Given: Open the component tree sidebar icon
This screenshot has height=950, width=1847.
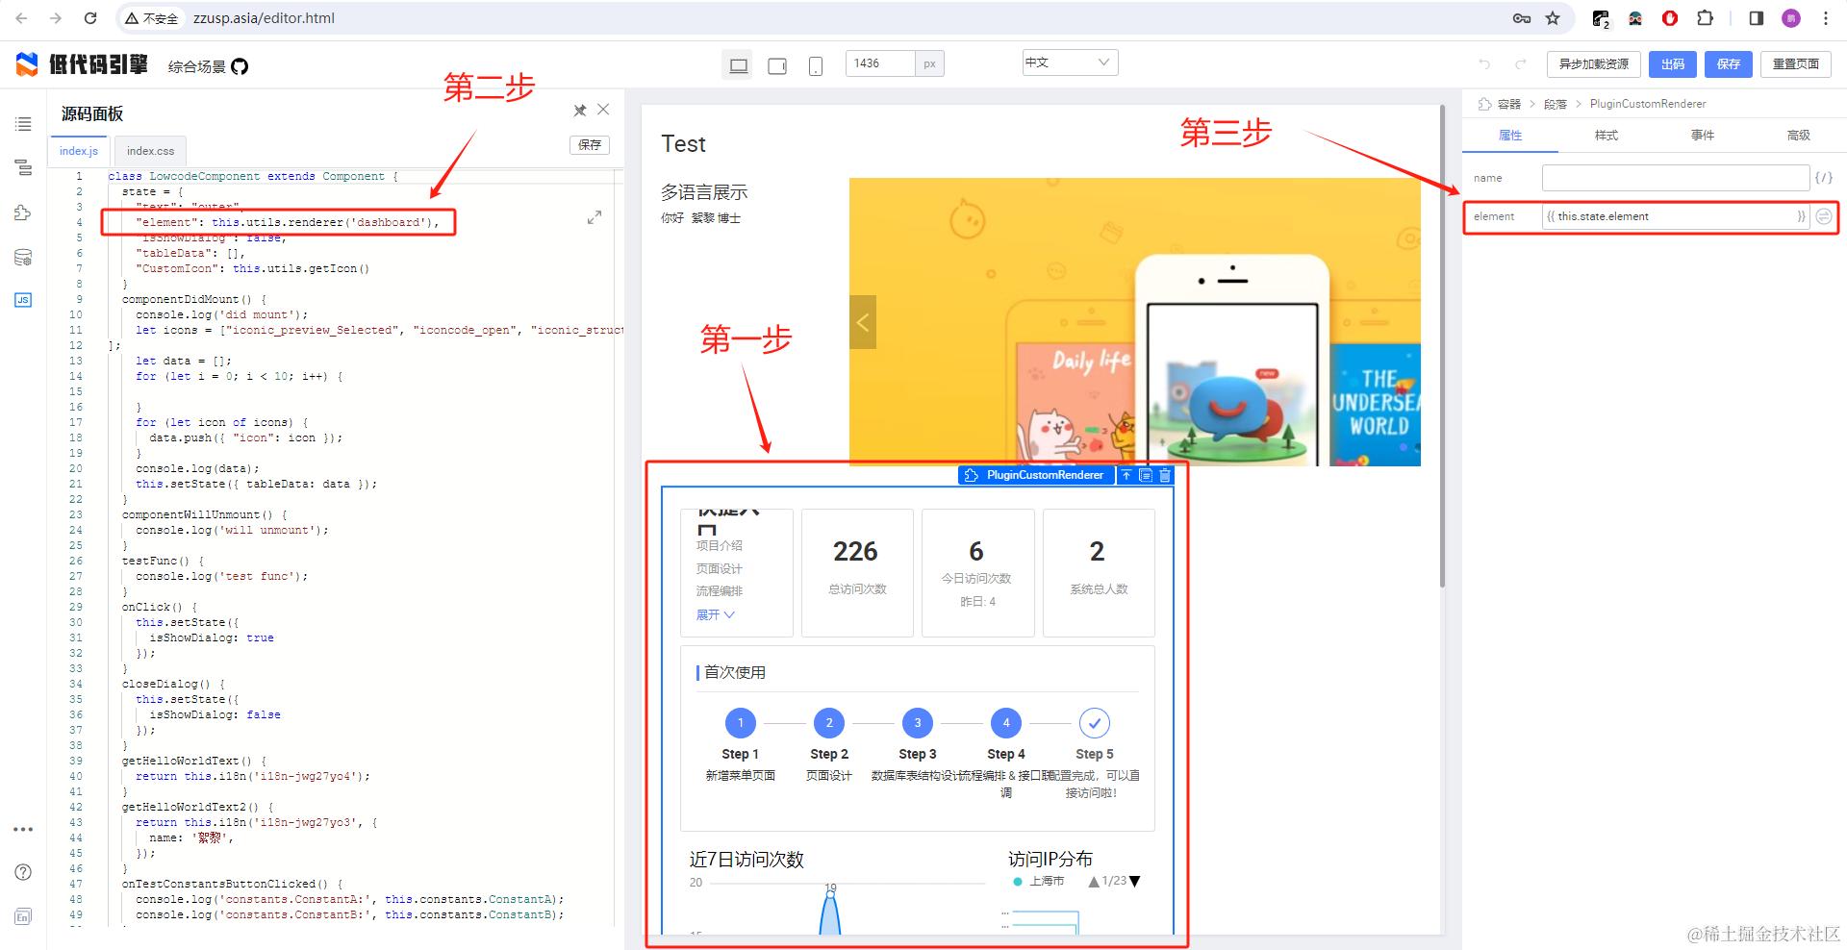Looking at the screenshot, I should coord(23,168).
